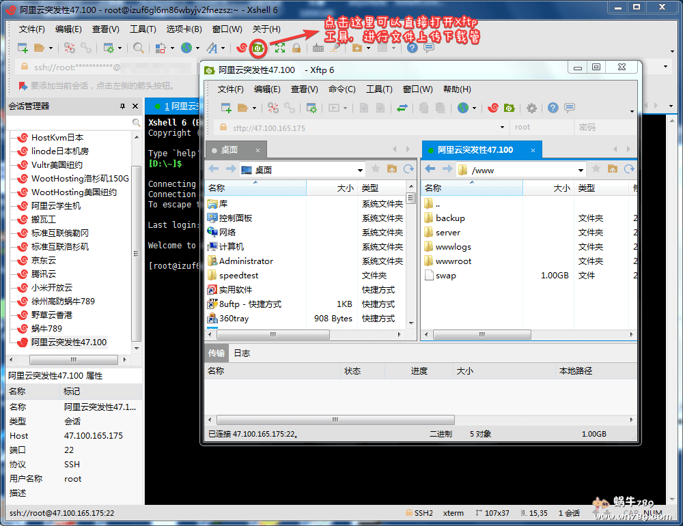Go to home folder in local 桌面 pane
The width and height of the screenshot is (683, 526).
click(392, 169)
